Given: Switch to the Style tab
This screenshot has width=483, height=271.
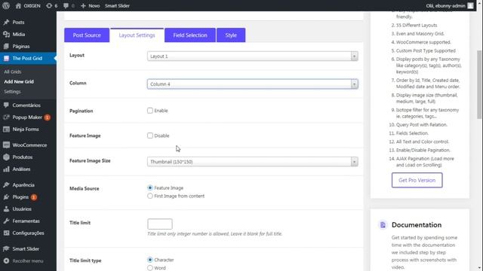Looking at the screenshot, I should point(231,35).
